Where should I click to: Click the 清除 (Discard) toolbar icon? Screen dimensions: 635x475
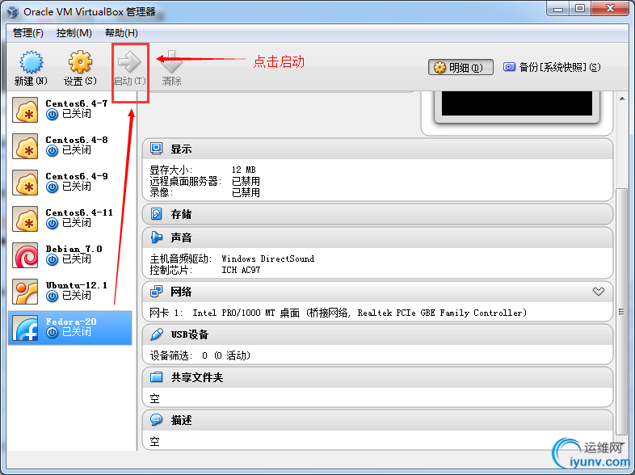point(172,62)
